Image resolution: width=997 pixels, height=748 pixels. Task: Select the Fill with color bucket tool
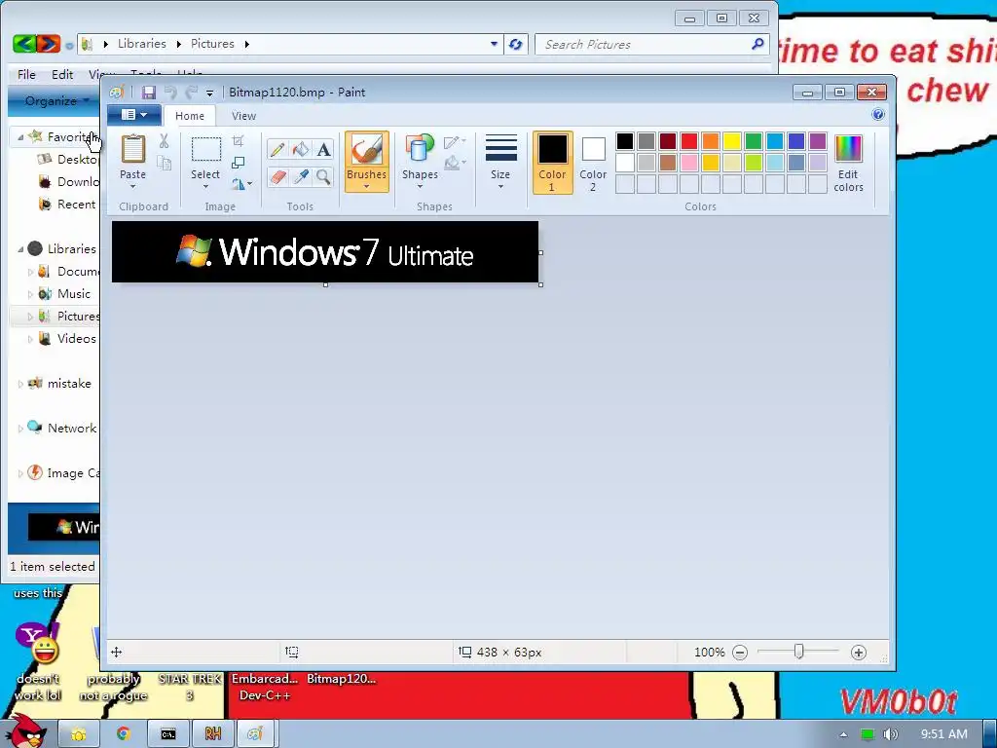point(301,149)
